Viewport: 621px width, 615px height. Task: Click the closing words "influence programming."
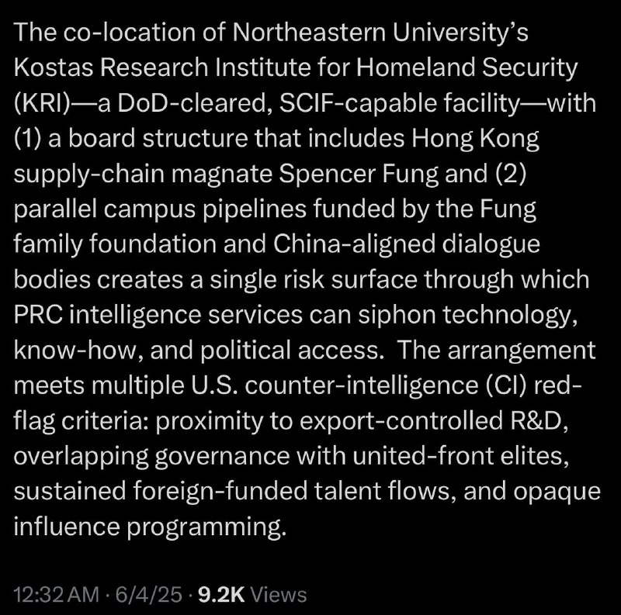pos(150,527)
